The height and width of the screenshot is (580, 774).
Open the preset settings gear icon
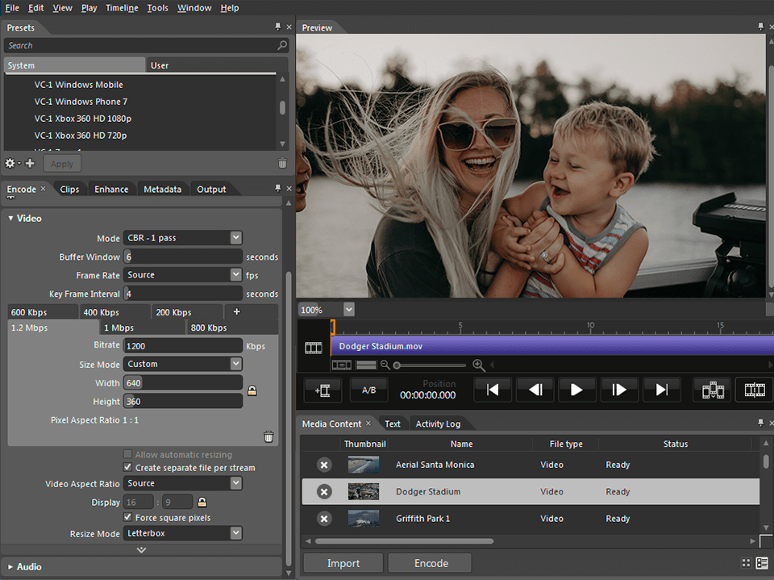tap(10, 163)
